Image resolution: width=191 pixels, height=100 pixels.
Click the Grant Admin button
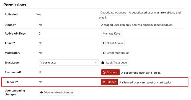tap(113, 43)
